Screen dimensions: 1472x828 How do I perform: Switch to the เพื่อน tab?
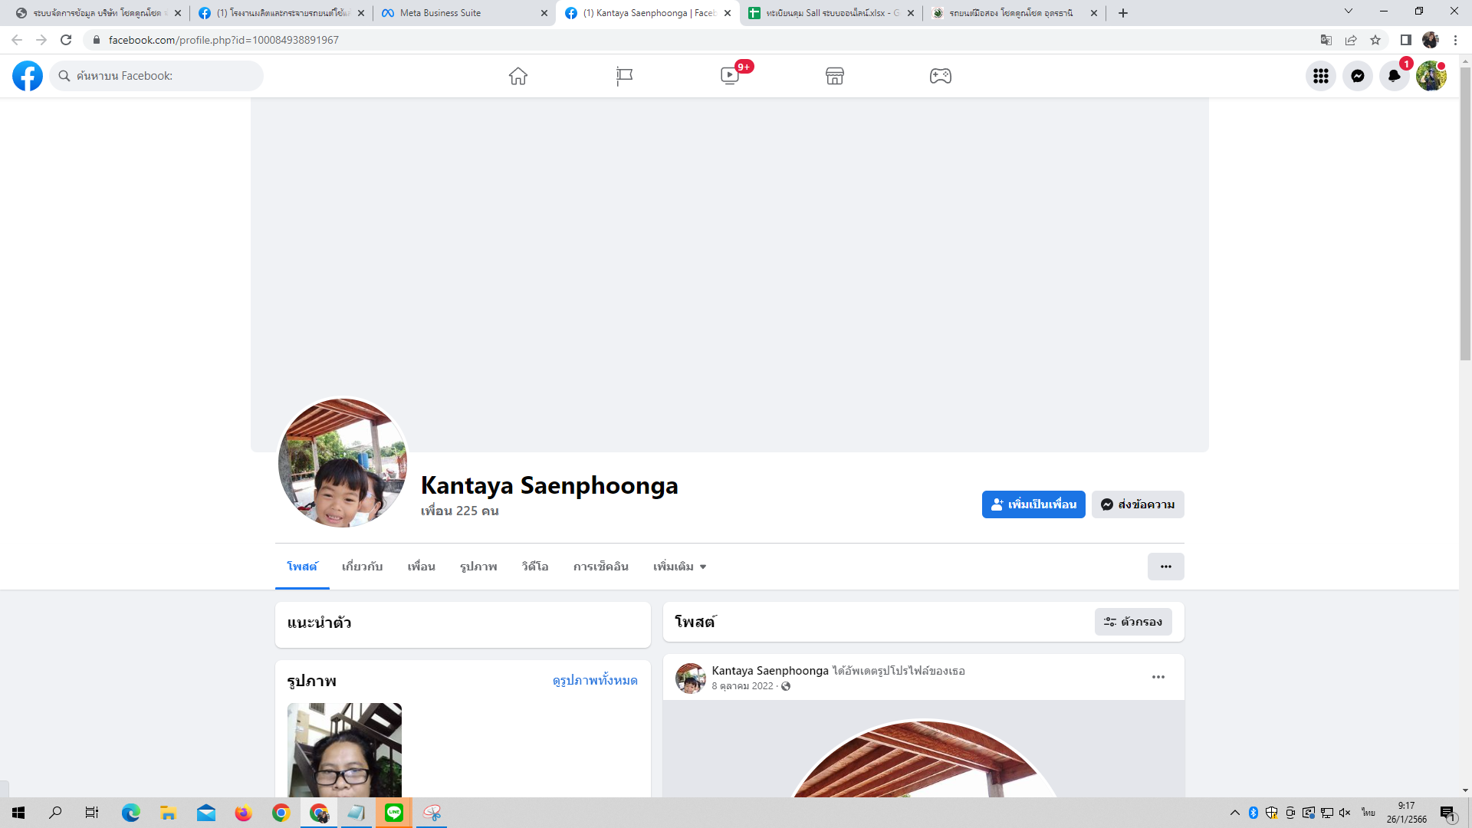point(421,567)
